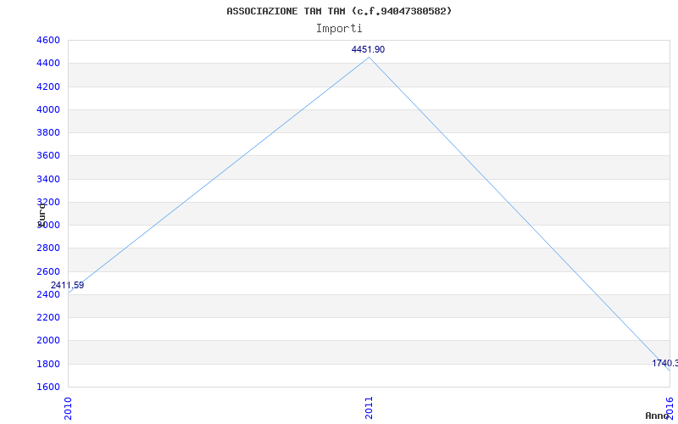Click the 4000 y-axis value
Viewport: 678px width, 424px height.
pos(48,110)
